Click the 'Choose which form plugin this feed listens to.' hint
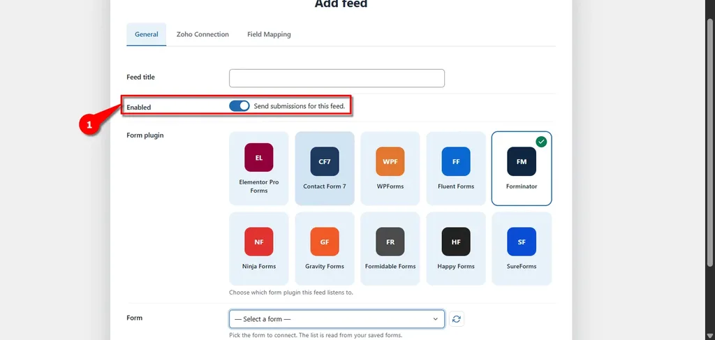715x340 pixels. (291, 293)
